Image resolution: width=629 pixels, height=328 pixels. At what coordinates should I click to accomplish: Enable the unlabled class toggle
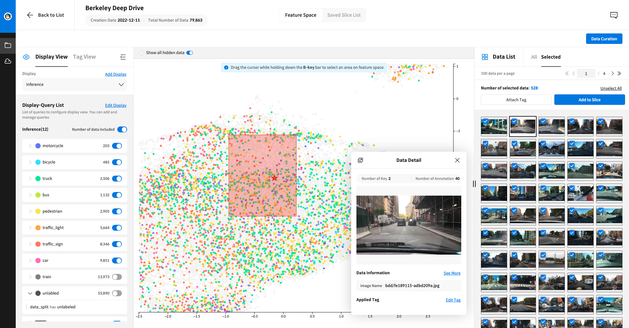tap(117, 293)
